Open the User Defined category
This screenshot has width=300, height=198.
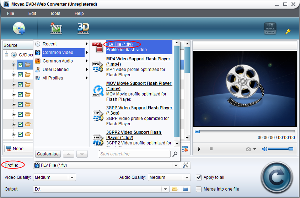61,69
